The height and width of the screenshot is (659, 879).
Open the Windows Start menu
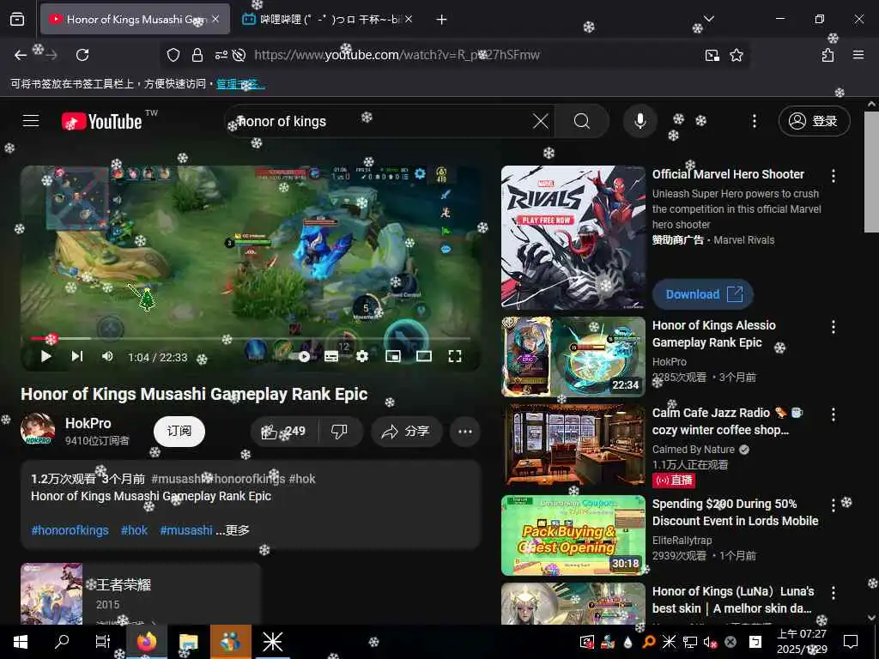click(21, 642)
